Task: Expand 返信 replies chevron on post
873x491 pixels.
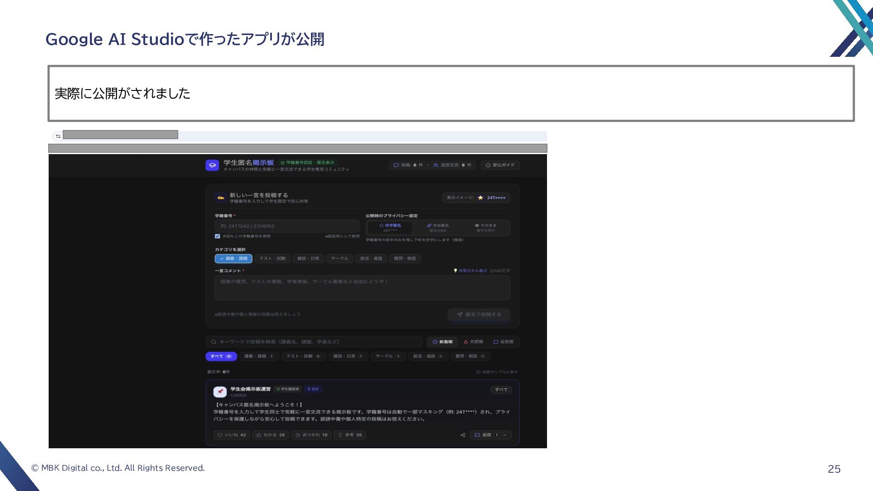Action: [505, 435]
